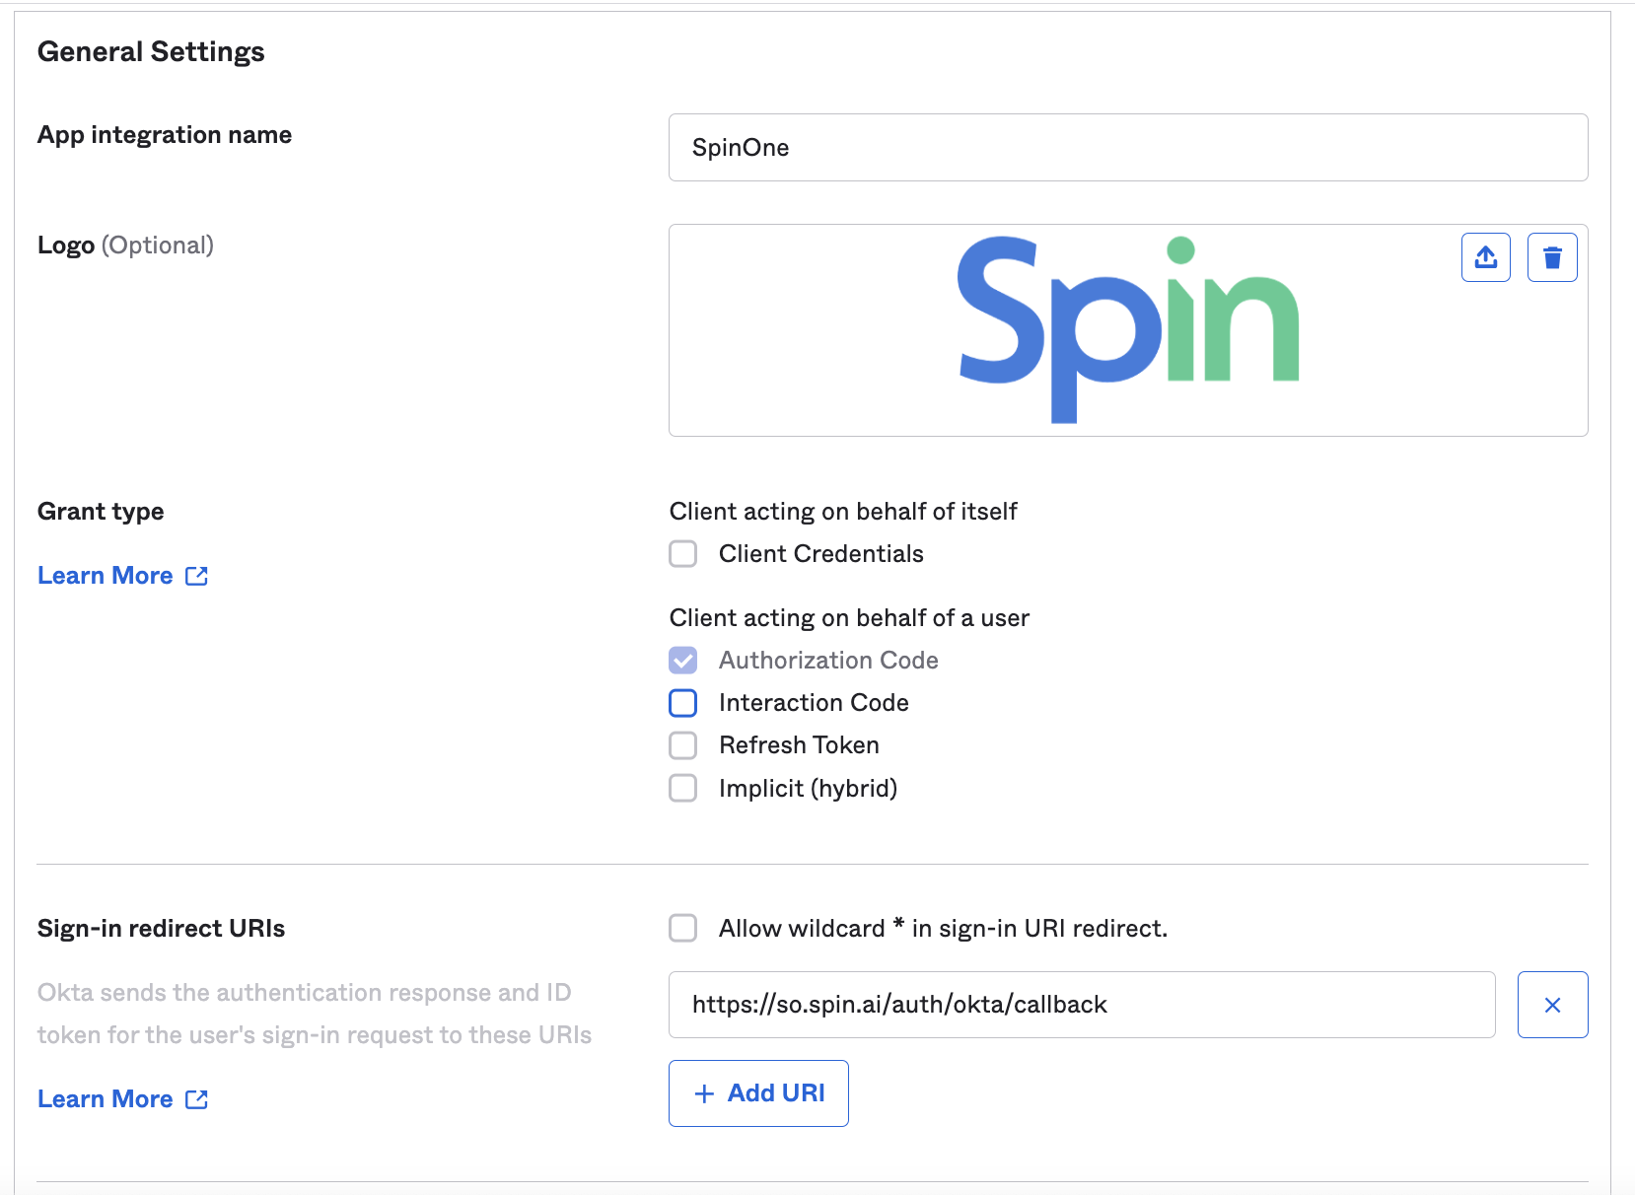Screen dimensions: 1635x1195
Task: Check the Interaction Code option
Action: tap(683, 703)
